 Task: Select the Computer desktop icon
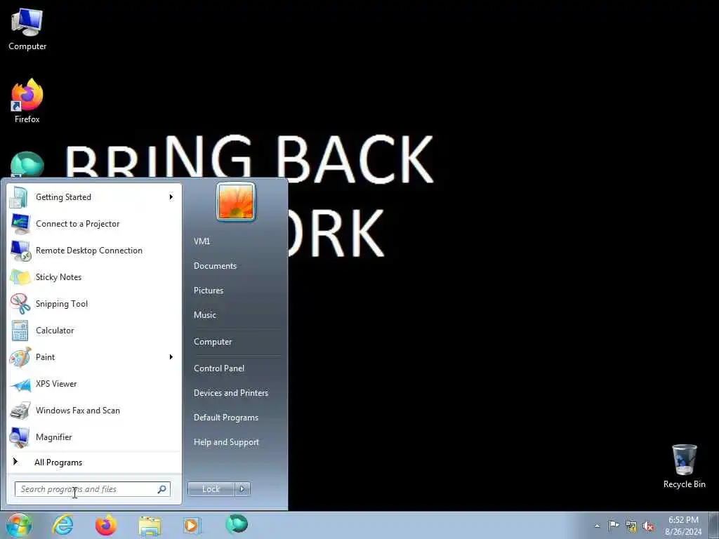pos(27,29)
